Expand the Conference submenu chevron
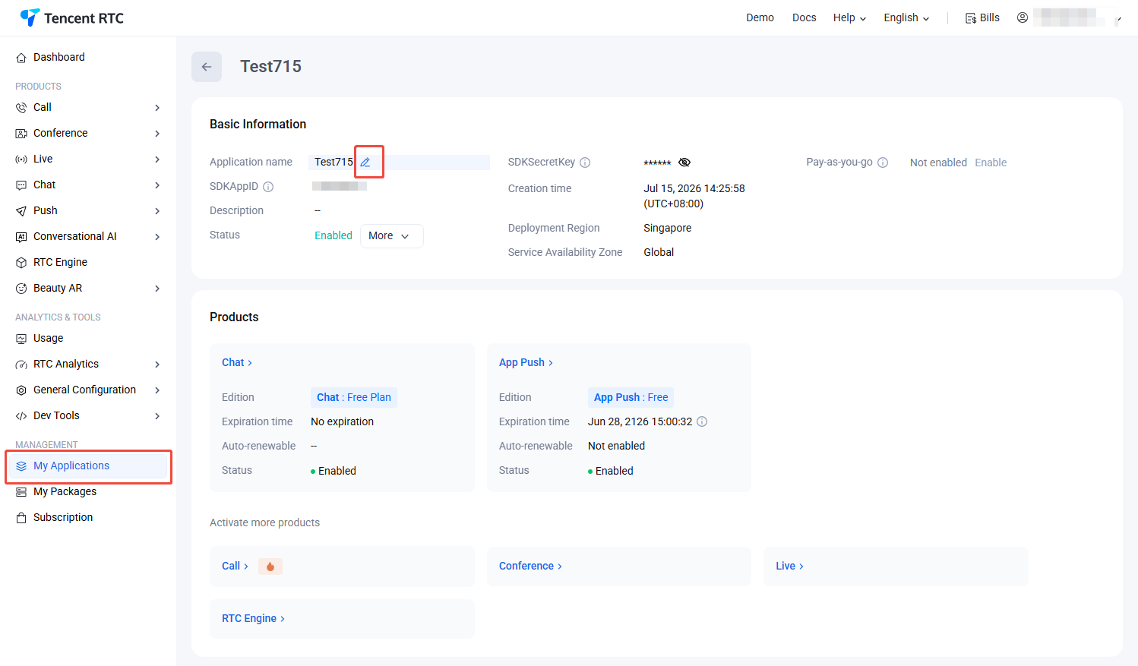 (x=157, y=134)
